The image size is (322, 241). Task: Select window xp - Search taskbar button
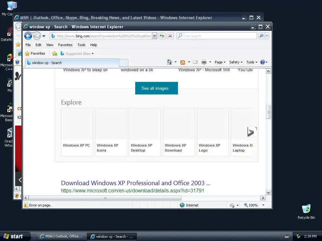pyautogui.click(x=112, y=237)
